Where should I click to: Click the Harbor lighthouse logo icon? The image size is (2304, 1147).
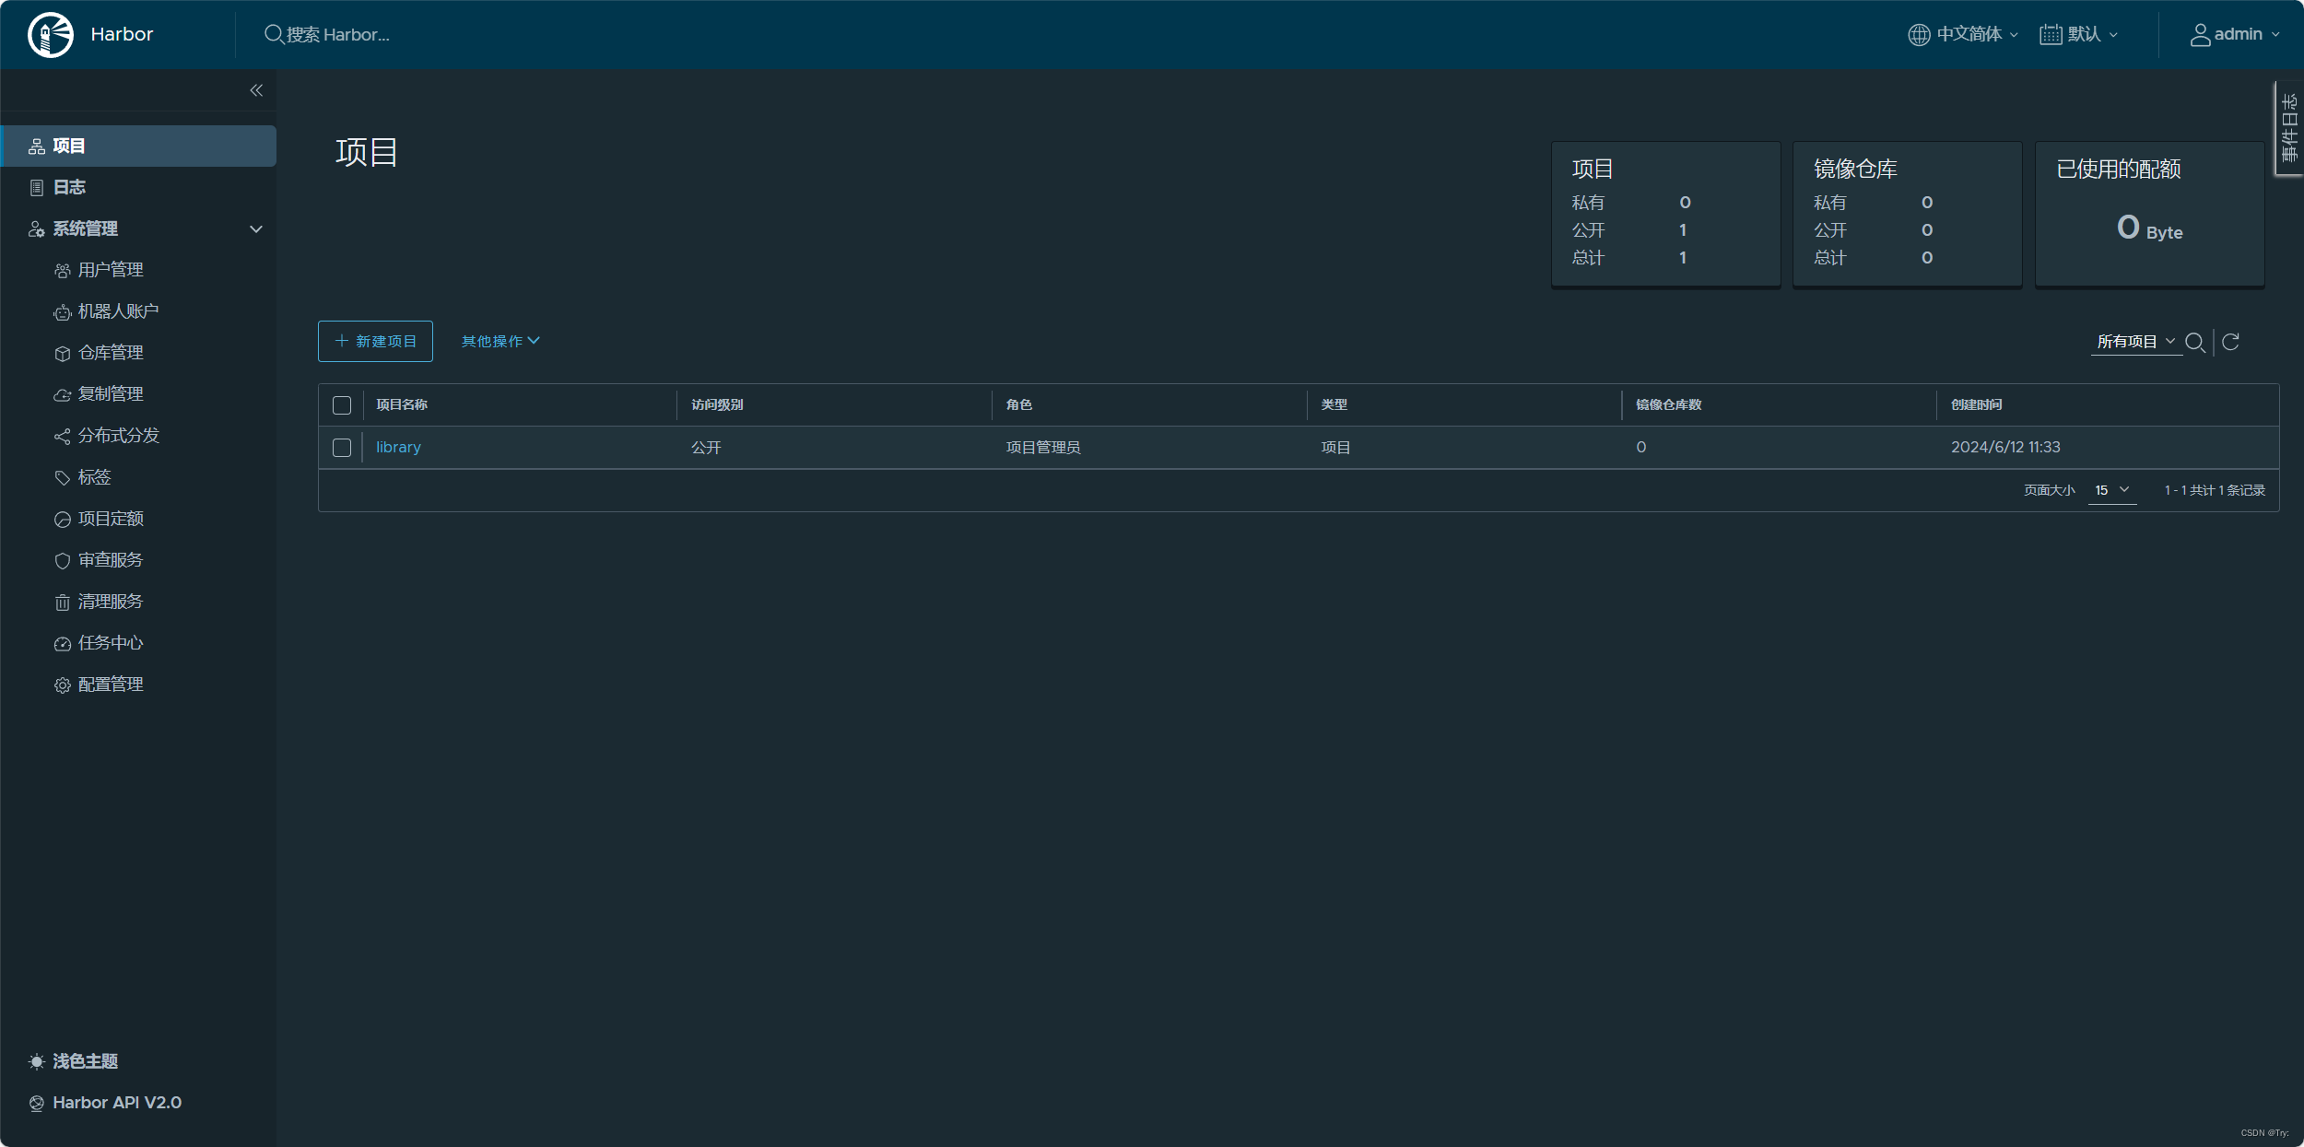tap(51, 35)
